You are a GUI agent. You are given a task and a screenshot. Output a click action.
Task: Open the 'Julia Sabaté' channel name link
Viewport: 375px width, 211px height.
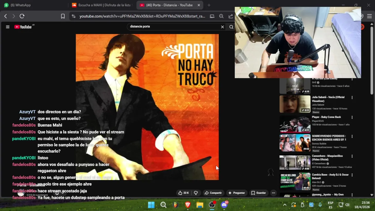point(318,105)
